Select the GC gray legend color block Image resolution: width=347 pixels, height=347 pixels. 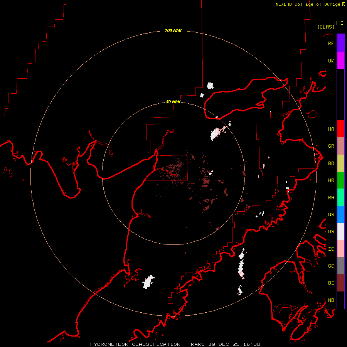(x=340, y=266)
